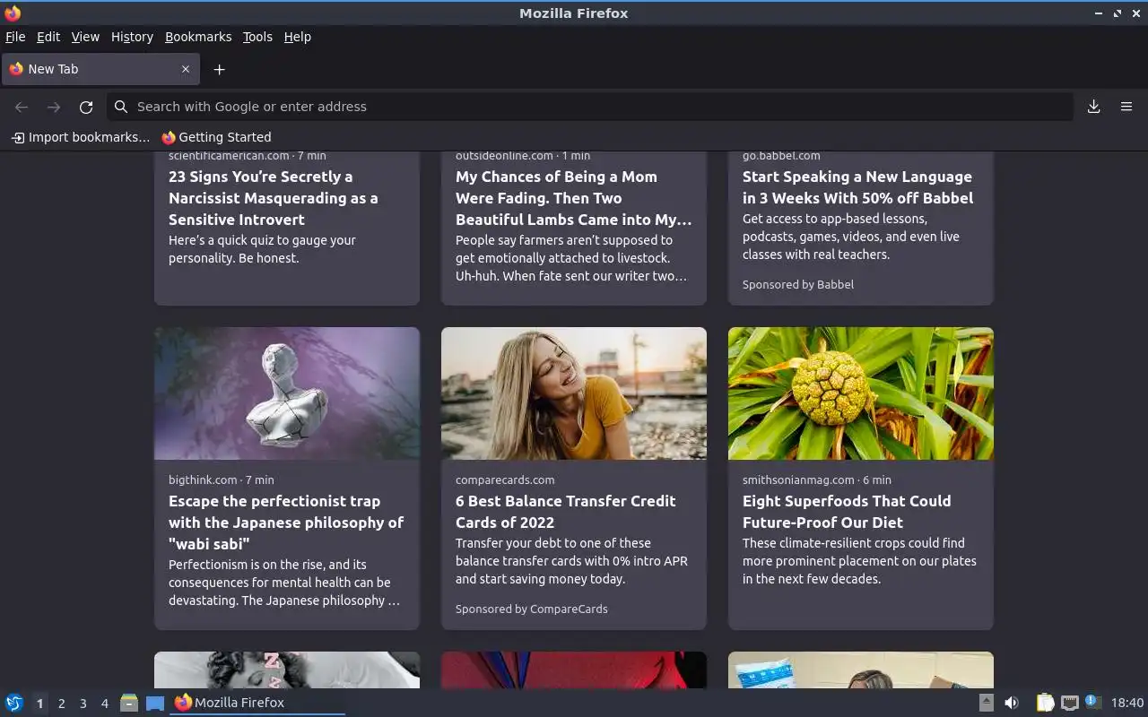
Task: Click the reload page icon
Action: pos(86,107)
